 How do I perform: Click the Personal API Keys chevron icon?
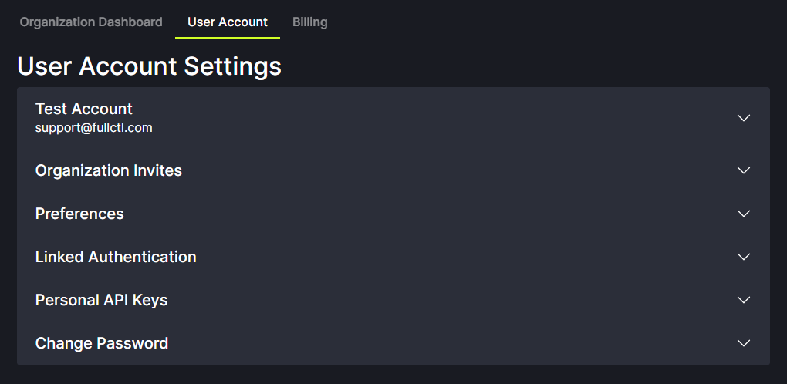click(743, 300)
